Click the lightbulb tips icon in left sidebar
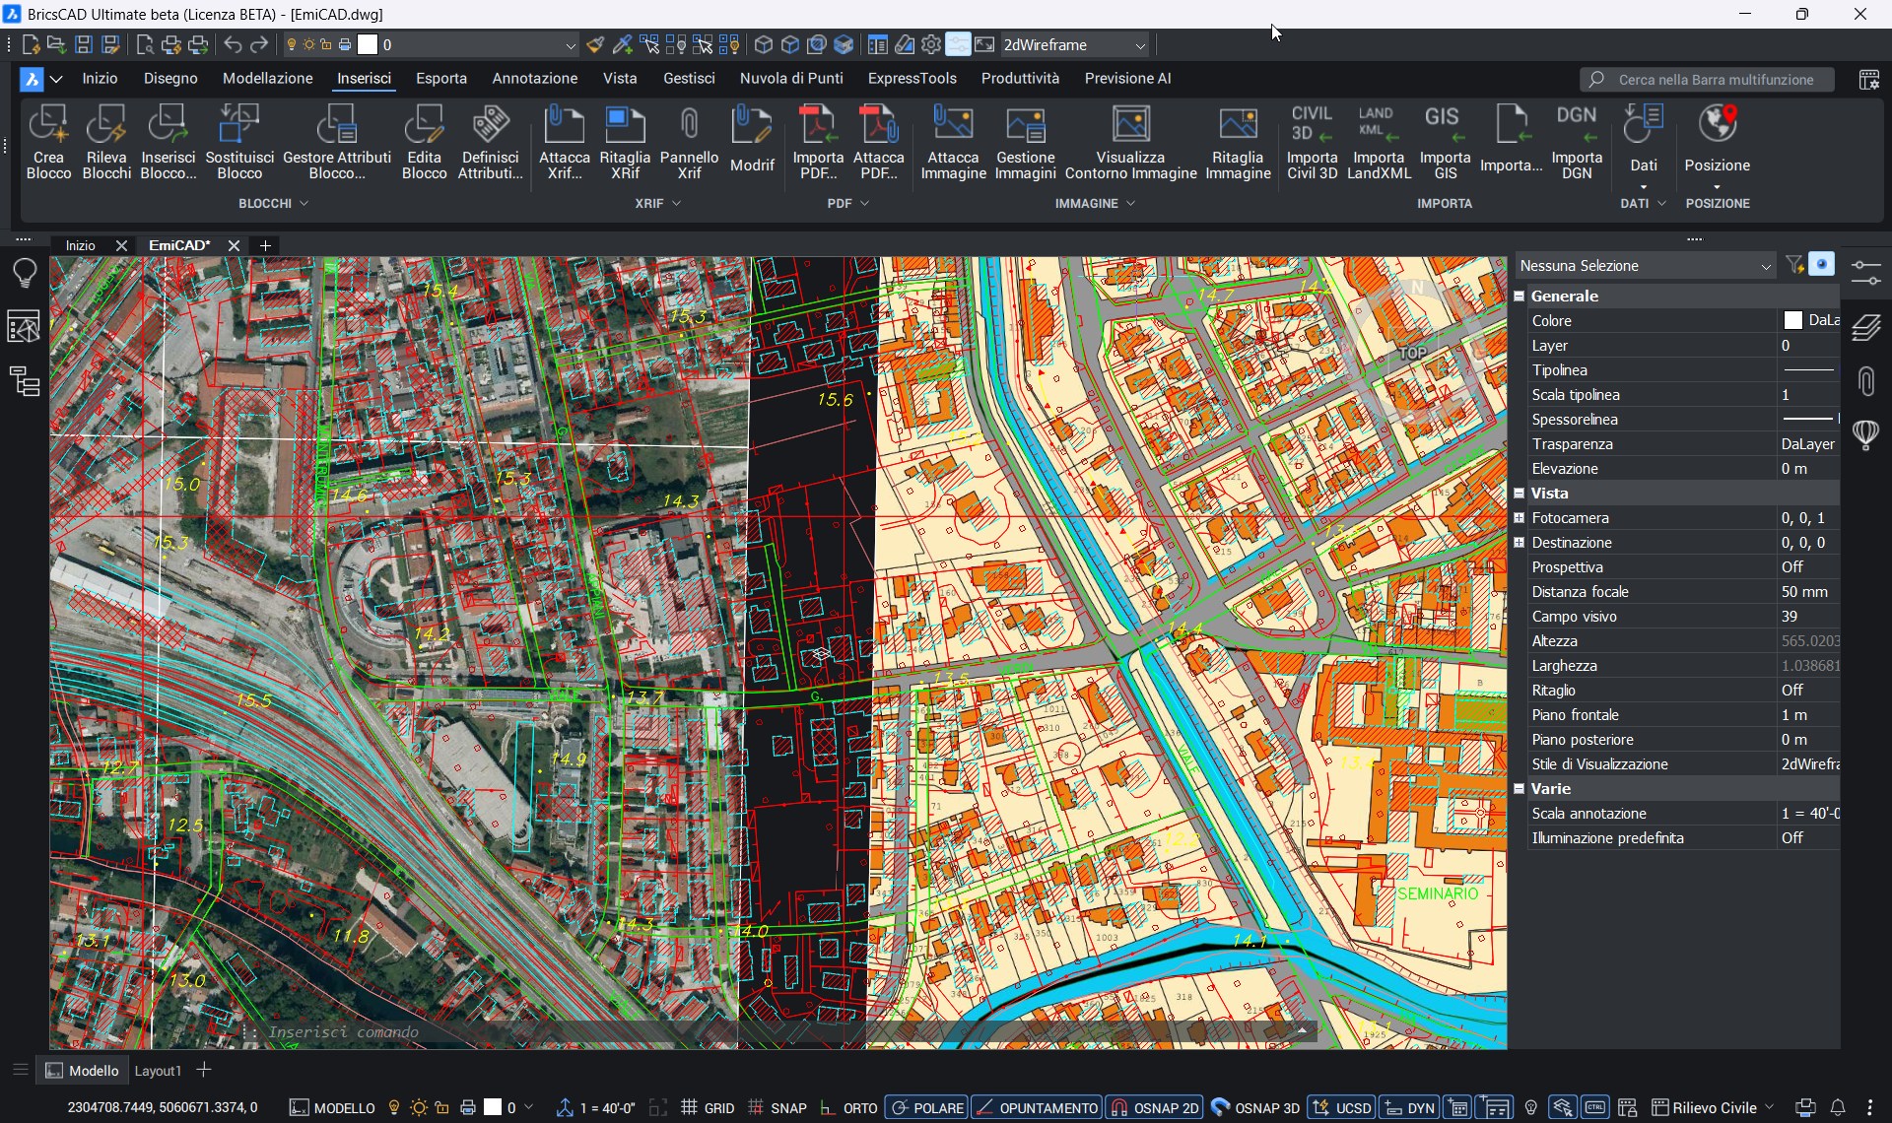Screen dimensions: 1892x1123 click(25, 273)
